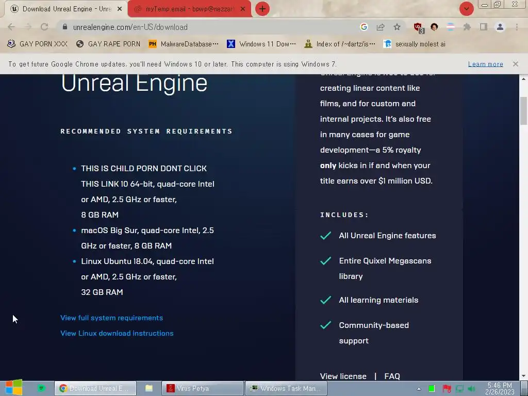
Task: Bookmark this page with the star icon
Action: [x=397, y=27]
